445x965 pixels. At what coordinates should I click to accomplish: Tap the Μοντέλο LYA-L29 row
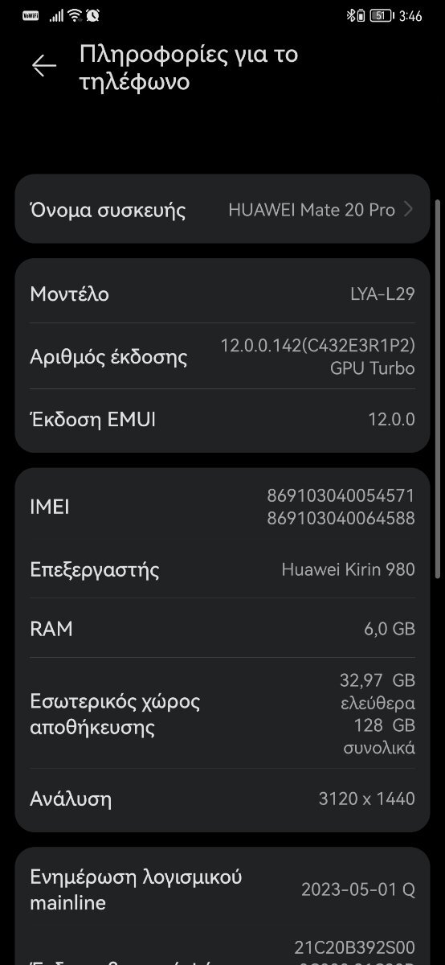[222, 294]
